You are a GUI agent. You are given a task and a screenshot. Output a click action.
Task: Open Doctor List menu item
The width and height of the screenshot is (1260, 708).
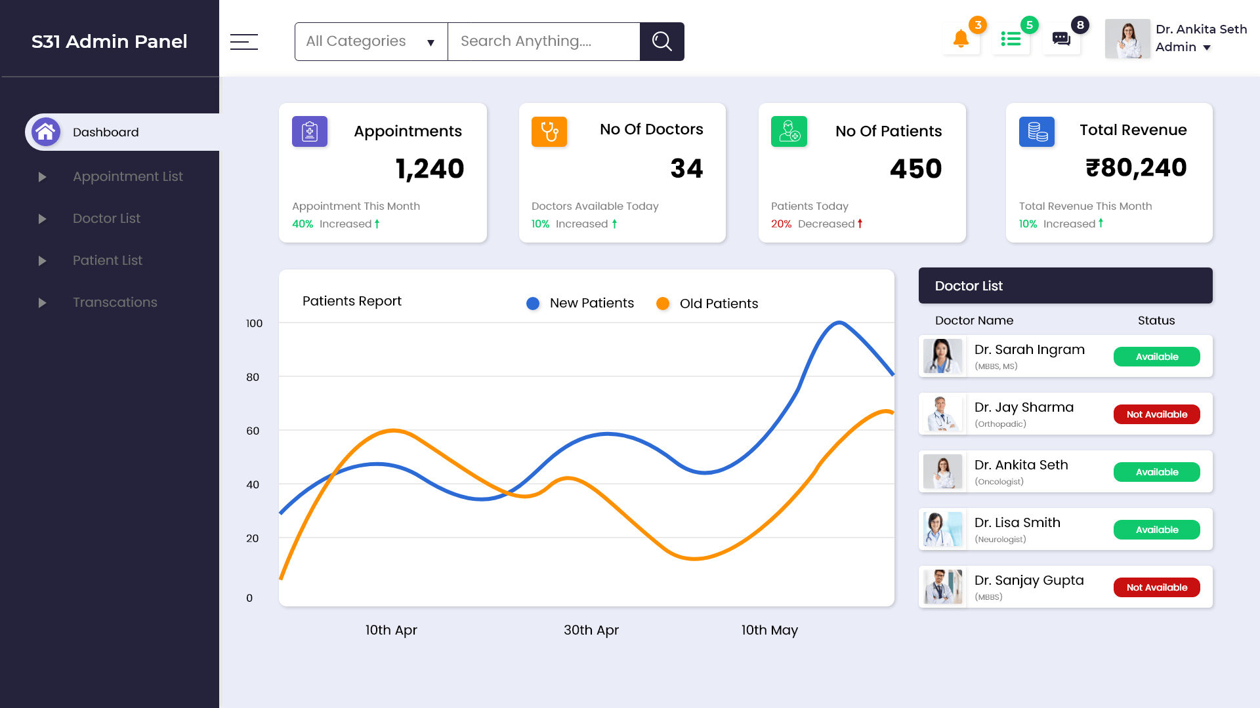[106, 218]
